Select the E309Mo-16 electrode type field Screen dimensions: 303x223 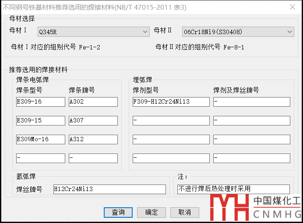40,139
